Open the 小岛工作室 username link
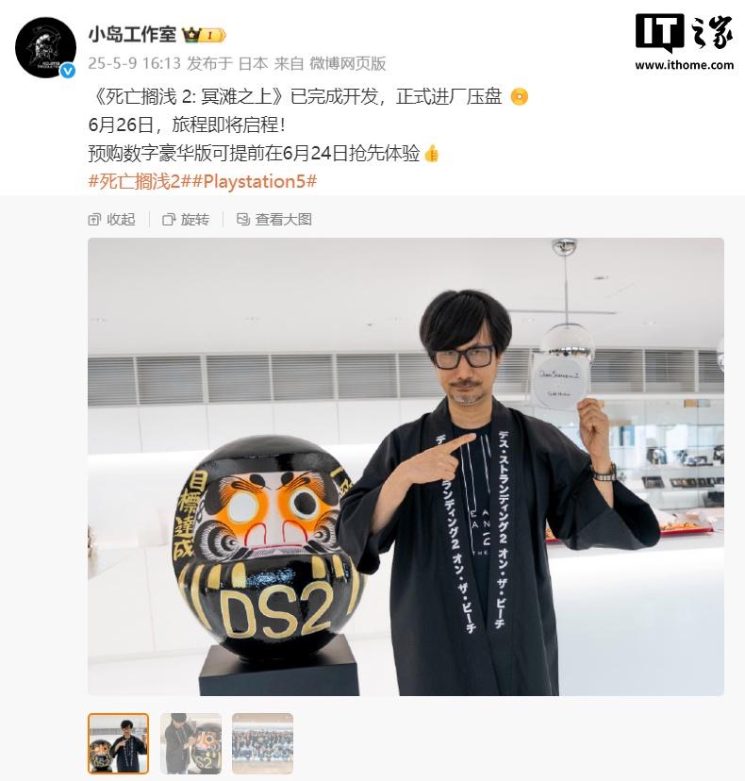 pyautogui.click(x=132, y=35)
